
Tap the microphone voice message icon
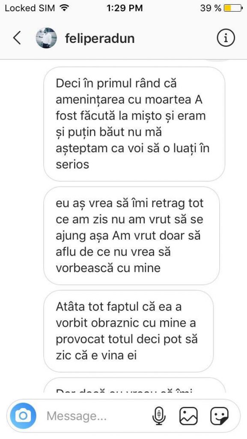159,416
